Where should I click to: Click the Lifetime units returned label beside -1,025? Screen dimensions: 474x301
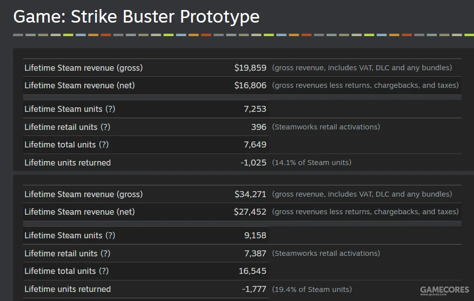(x=68, y=163)
